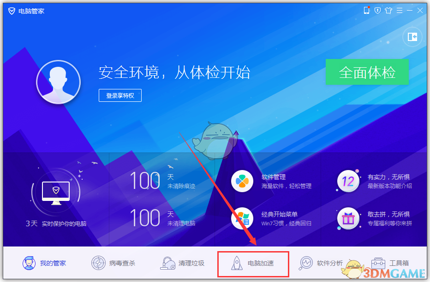
Task: Switch to 清理垃圾 tab
Action: coord(182,263)
